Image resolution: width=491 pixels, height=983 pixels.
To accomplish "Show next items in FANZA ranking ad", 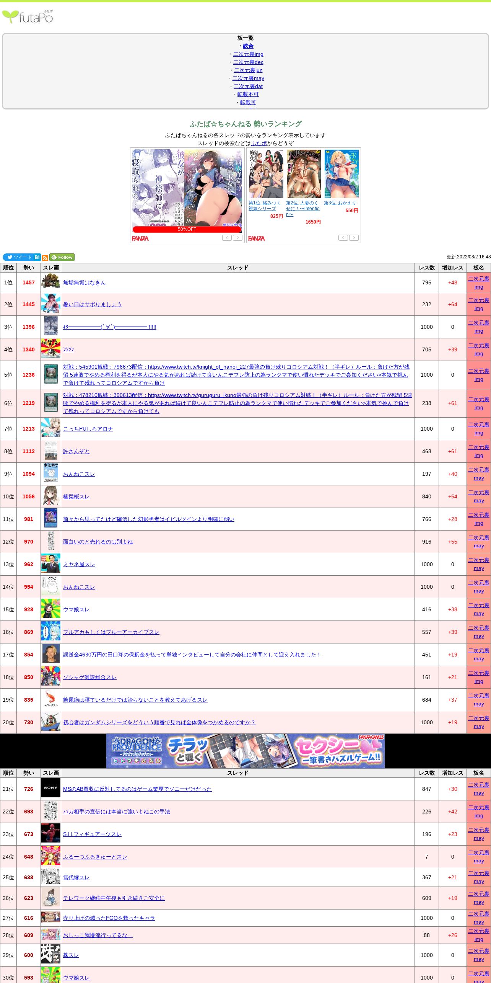I will [x=354, y=238].
